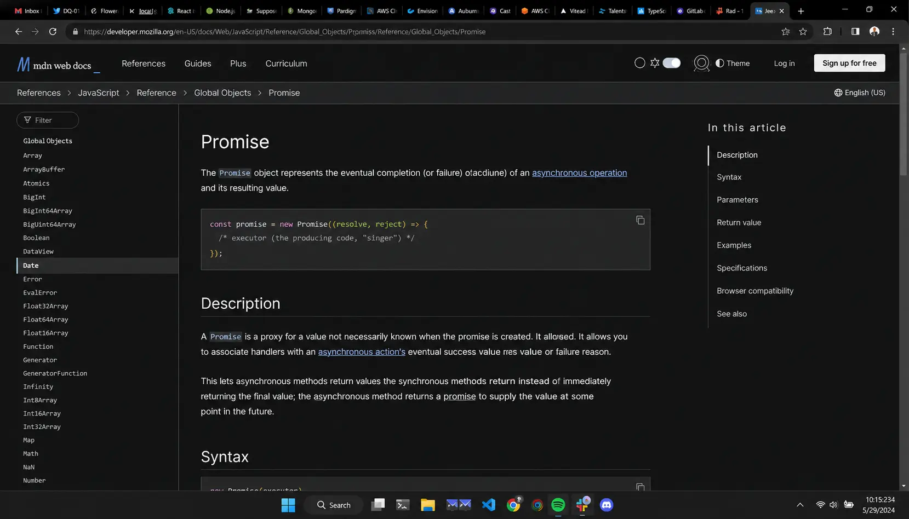
Task: Open the Wi-Fi network tray icon
Action: pyautogui.click(x=820, y=505)
